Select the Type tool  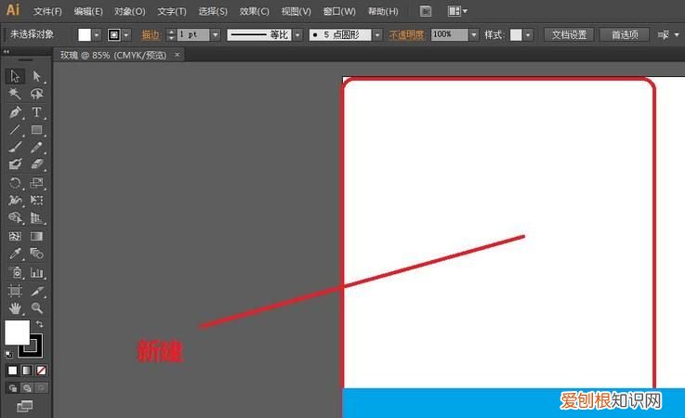click(x=36, y=112)
